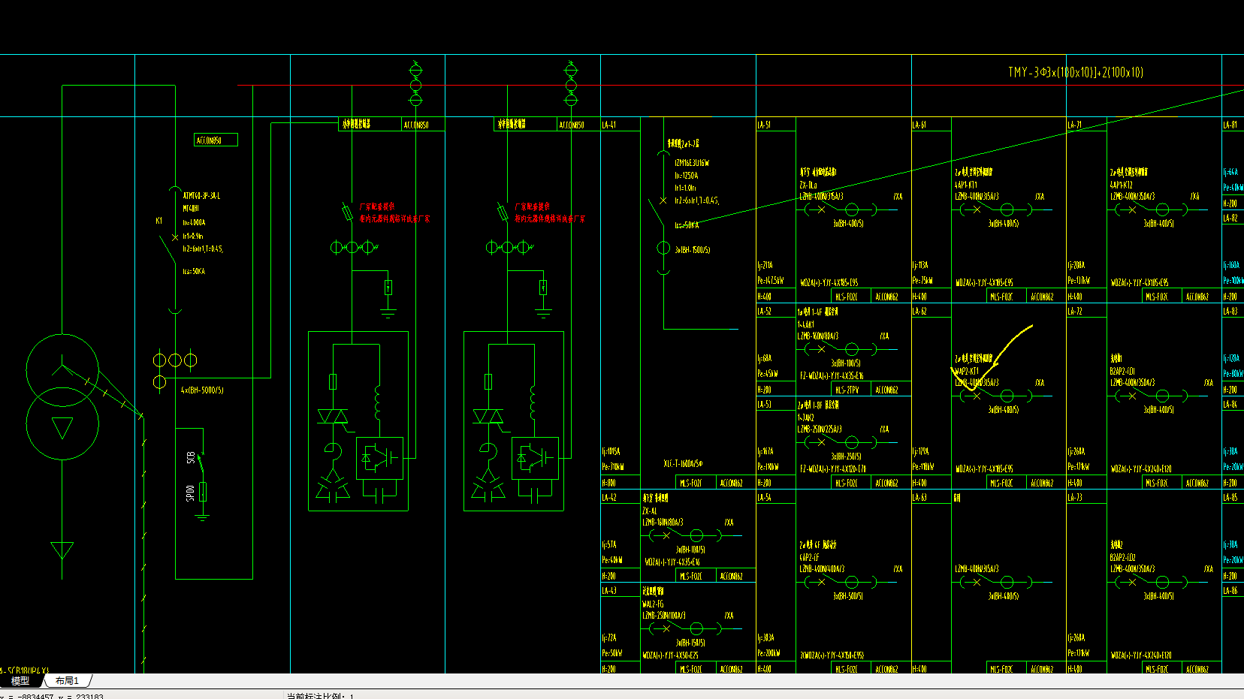The image size is (1244, 699).
Task: Select the triangle ground symbol below transformer
Action: click(62, 550)
